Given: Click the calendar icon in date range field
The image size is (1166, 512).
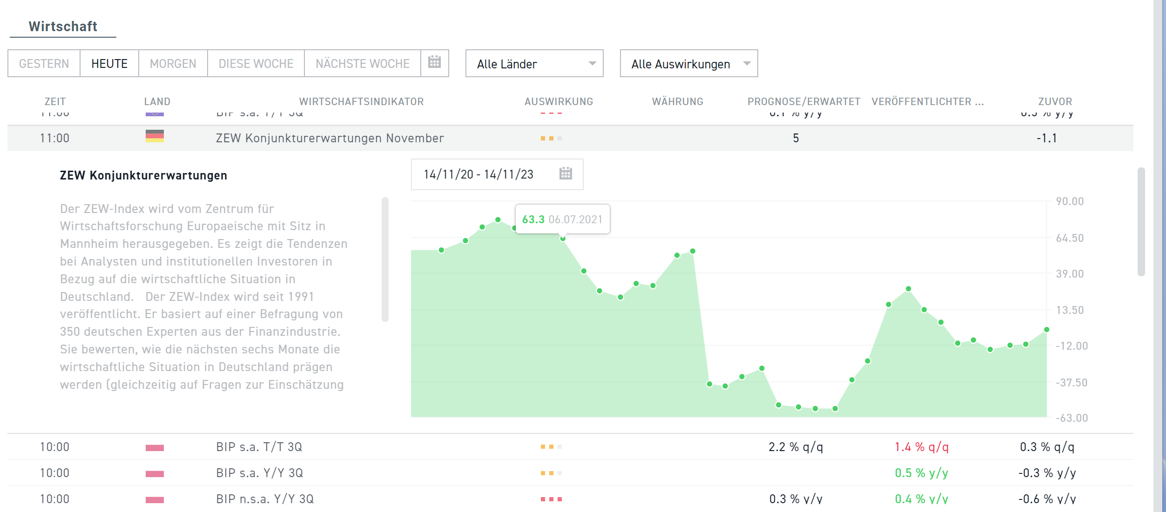Looking at the screenshot, I should click(x=565, y=174).
